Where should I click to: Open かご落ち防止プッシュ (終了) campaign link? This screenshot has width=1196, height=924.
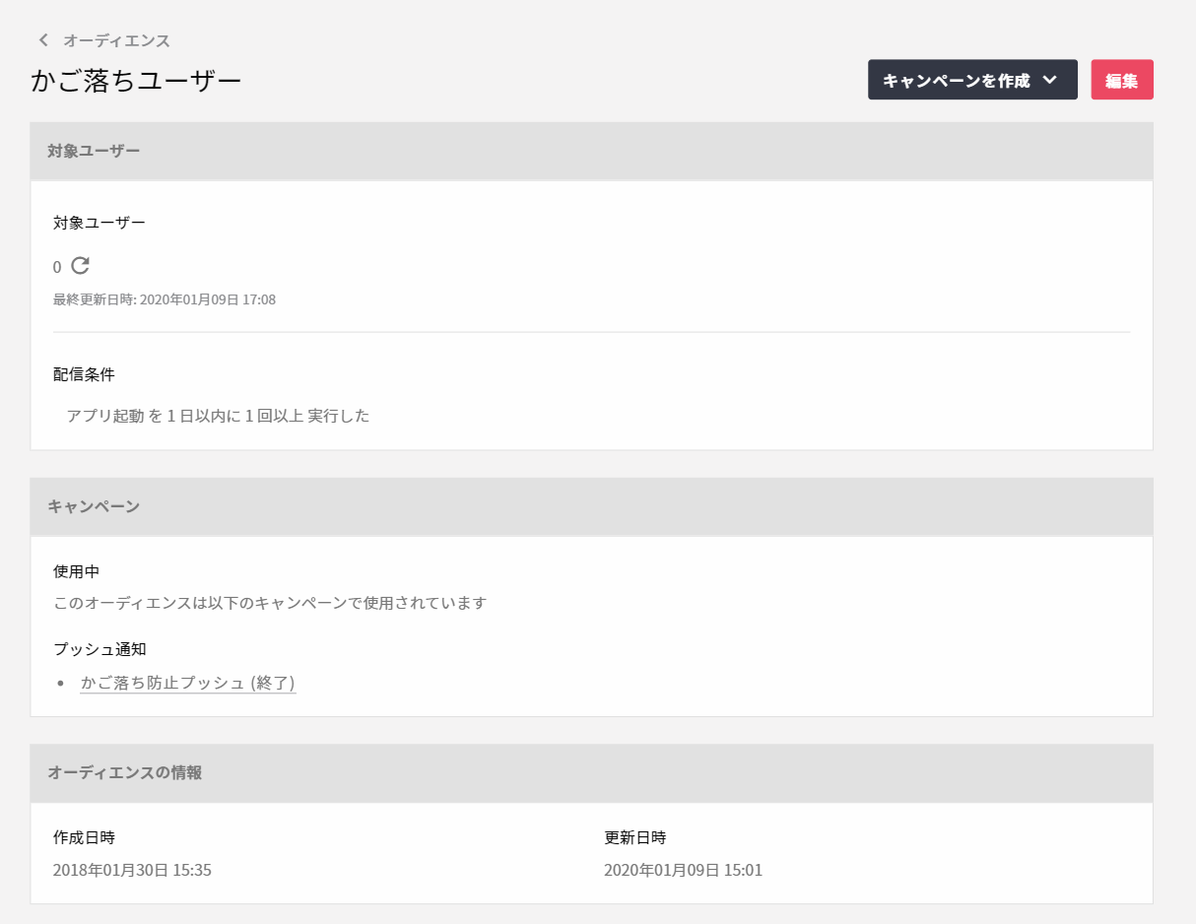pos(188,683)
